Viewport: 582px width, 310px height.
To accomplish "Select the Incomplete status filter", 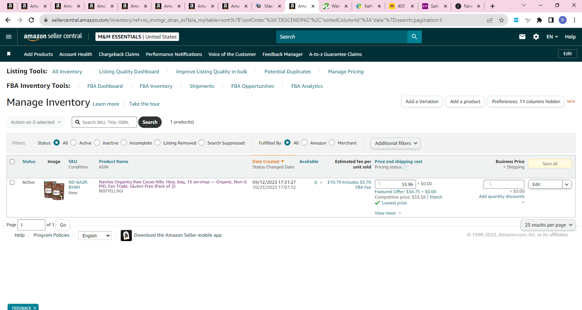I will click(x=124, y=143).
